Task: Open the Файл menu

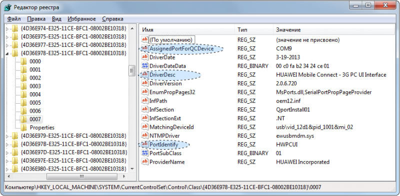Action: 14,19
